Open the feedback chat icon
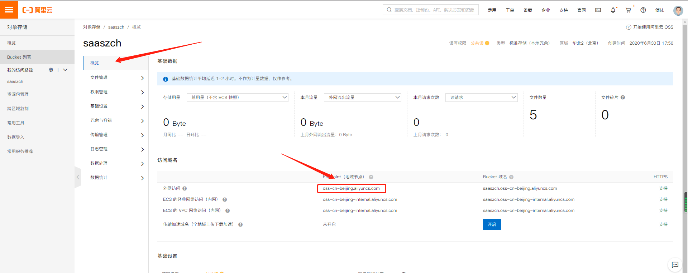 pos(675,265)
